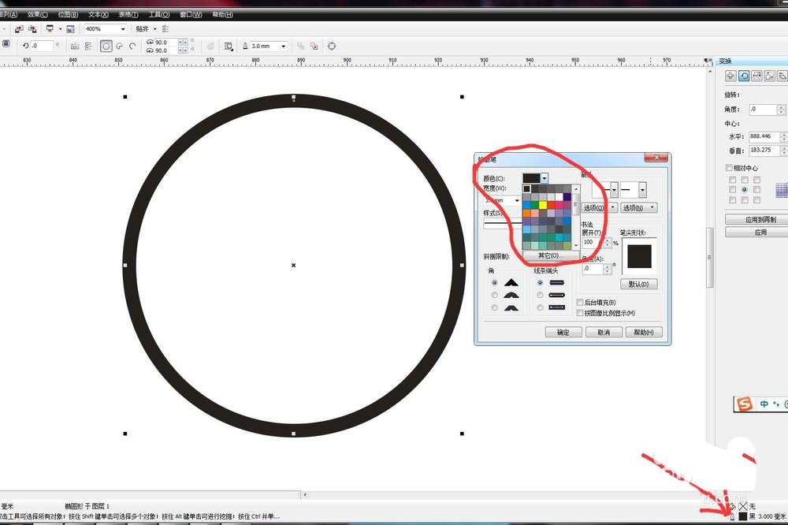788x525 pixels.
Task: Click the 取消 cancel button
Action: (x=604, y=333)
